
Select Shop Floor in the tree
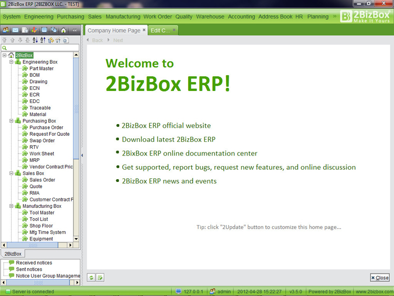[x=41, y=226]
